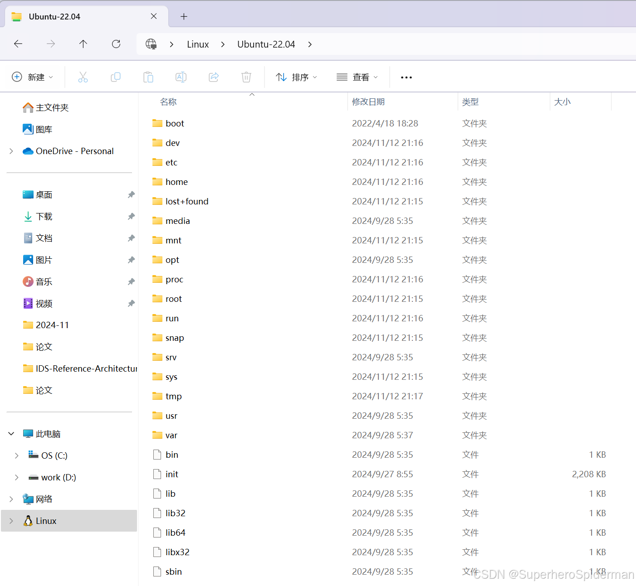Click the Cut scissors icon
This screenshot has width=636, height=586.
pyautogui.click(x=83, y=77)
